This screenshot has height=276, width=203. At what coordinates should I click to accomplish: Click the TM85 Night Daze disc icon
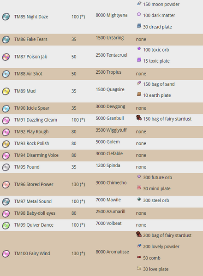coord(6,17)
